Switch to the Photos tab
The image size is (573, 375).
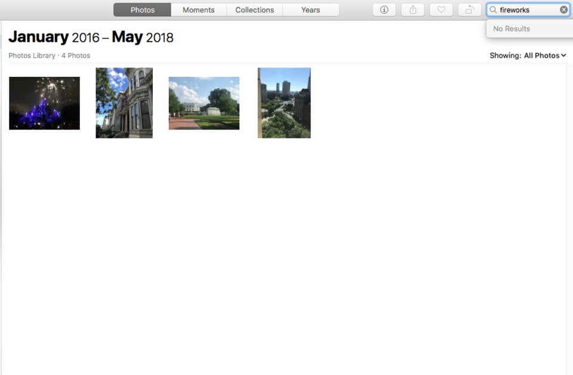coord(142,10)
